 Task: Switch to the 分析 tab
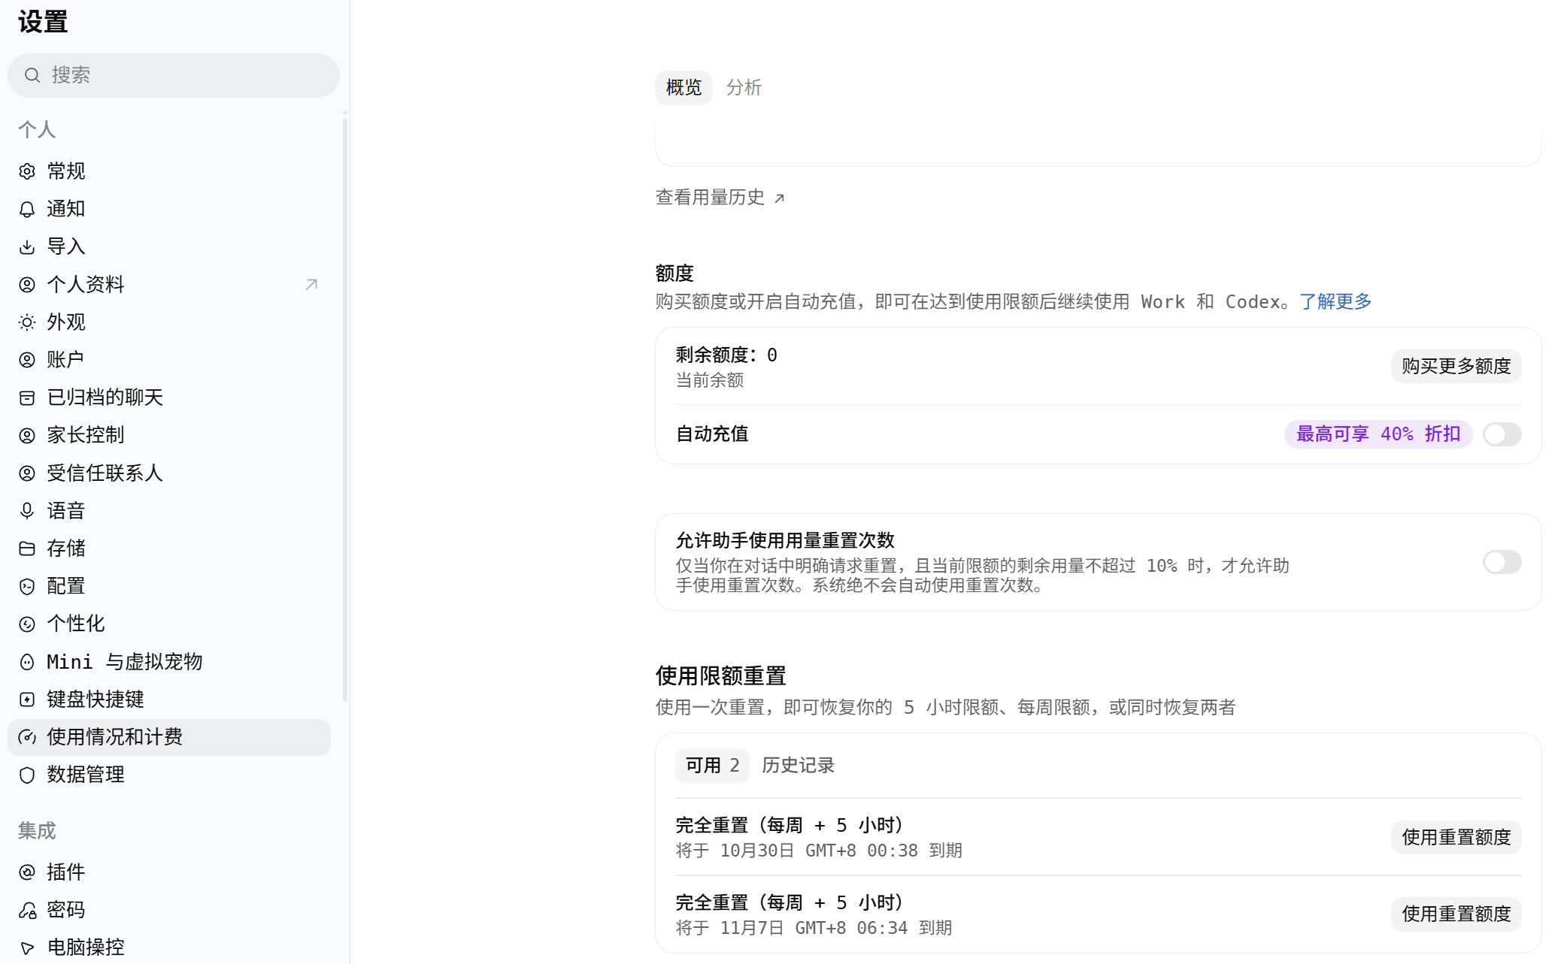coord(744,88)
